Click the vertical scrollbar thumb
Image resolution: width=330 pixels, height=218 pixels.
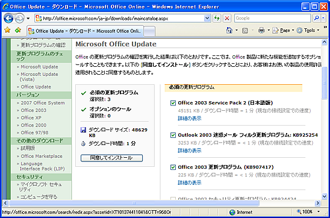coord(325,83)
